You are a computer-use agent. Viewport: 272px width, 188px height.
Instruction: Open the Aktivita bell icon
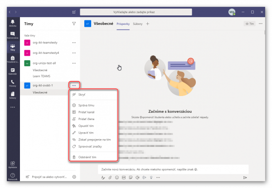(13, 23)
